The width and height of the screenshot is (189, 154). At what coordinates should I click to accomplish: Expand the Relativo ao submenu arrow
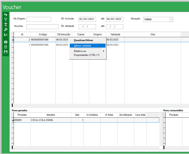coord(103,51)
